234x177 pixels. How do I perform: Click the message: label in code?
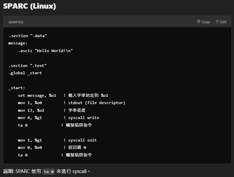[x=18, y=43]
